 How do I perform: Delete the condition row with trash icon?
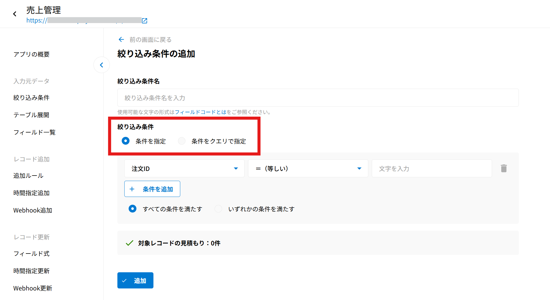[504, 168]
